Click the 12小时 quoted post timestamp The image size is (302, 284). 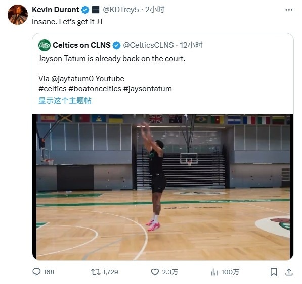pyautogui.click(x=191, y=45)
